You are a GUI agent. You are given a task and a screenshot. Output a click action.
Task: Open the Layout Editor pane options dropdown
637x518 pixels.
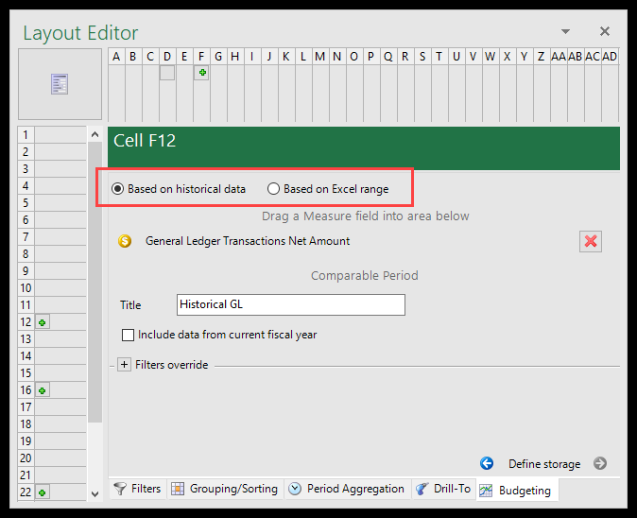point(565,32)
